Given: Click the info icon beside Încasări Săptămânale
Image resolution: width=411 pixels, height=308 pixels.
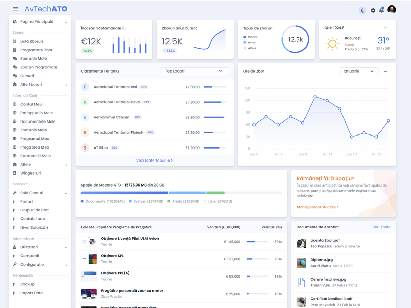Looking at the screenshot, I should pyautogui.click(x=124, y=28).
